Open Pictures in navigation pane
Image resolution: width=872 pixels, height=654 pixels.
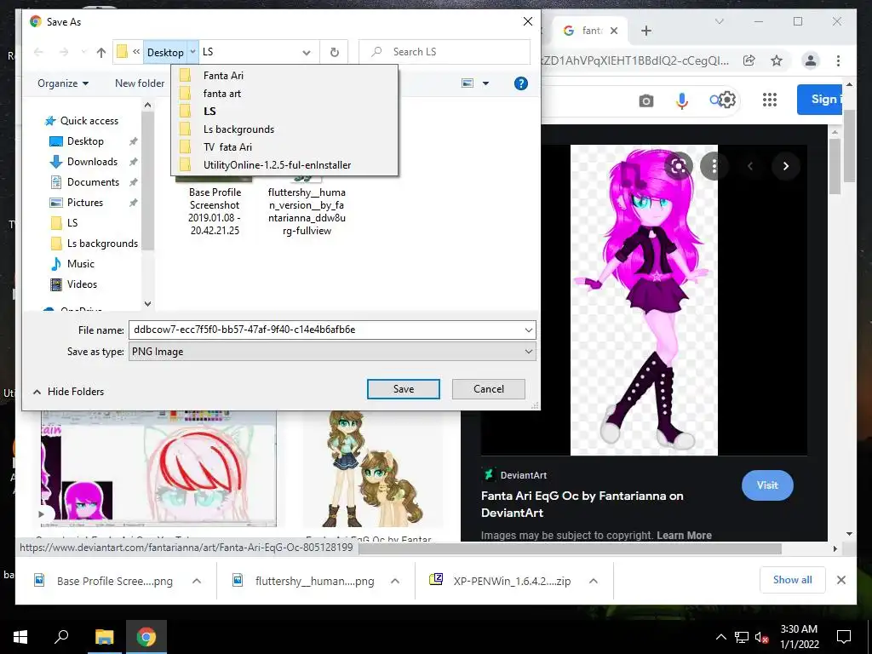tap(84, 203)
